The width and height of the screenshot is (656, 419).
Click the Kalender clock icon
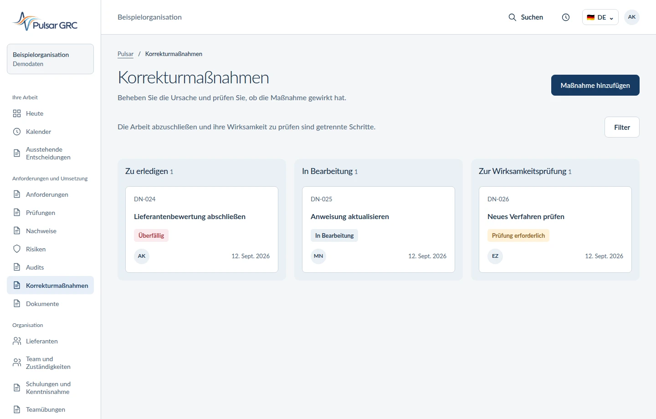point(17,132)
